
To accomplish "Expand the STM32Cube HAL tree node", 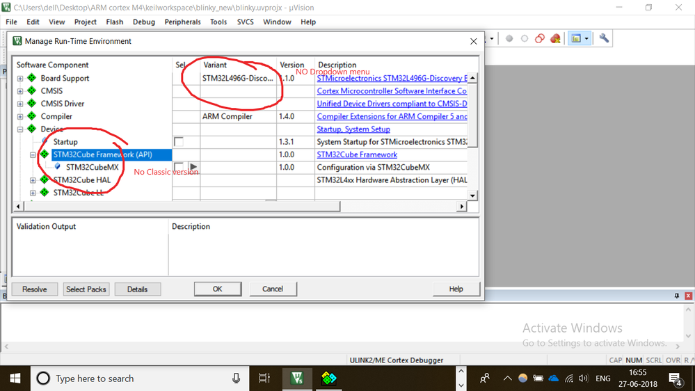I will (33, 180).
